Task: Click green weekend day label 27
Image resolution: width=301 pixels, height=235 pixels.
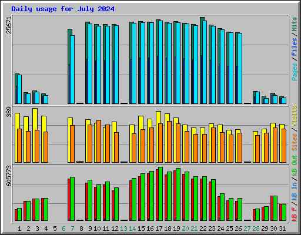Action: click(x=247, y=229)
